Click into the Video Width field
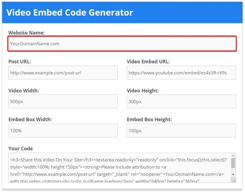Viewport: 245px width, 192px height. pyautogui.click(x=63, y=101)
